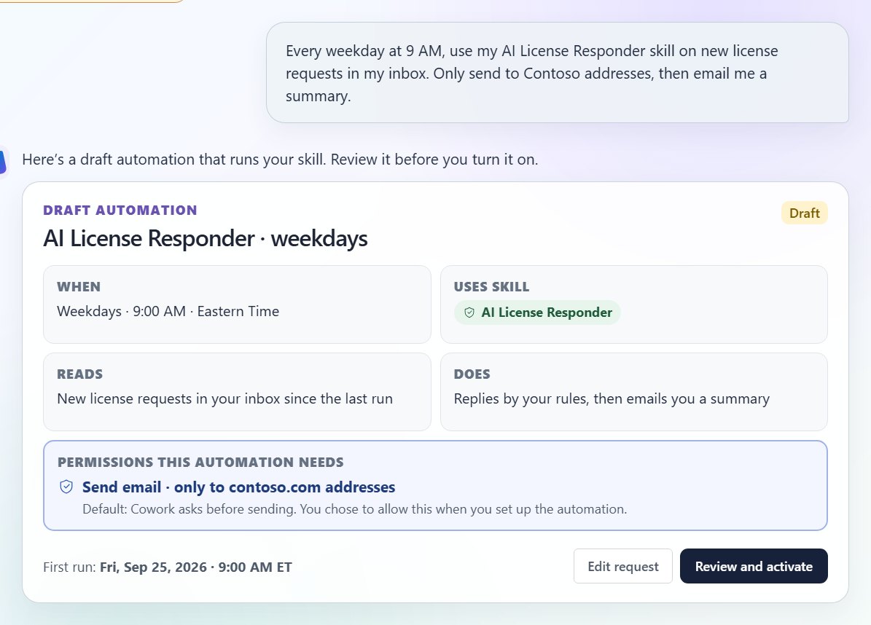Click 'Send email · only to contoso.com addresses'
Screen dimensions: 871x625
click(x=239, y=487)
